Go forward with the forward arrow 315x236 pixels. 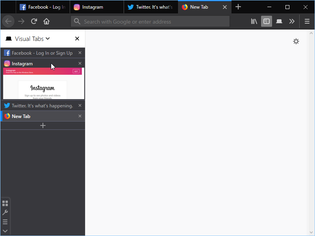[21, 21]
